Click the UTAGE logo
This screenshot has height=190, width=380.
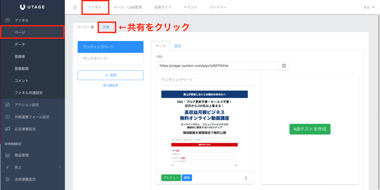(32, 7)
